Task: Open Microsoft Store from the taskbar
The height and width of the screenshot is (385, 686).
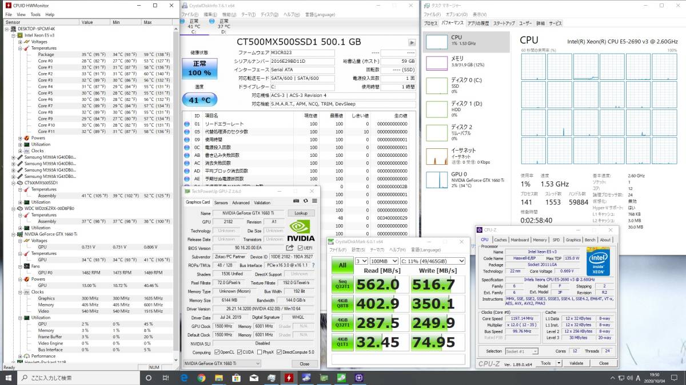Action: 236,378
